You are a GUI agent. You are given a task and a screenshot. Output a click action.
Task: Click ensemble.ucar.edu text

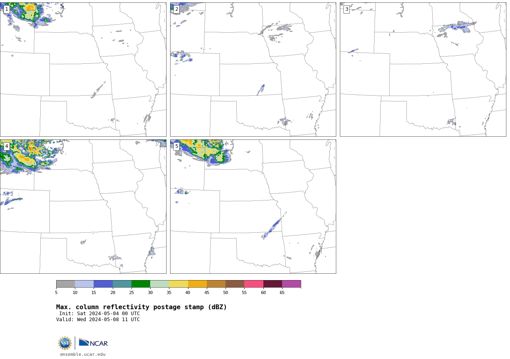(x=83, y=354)
